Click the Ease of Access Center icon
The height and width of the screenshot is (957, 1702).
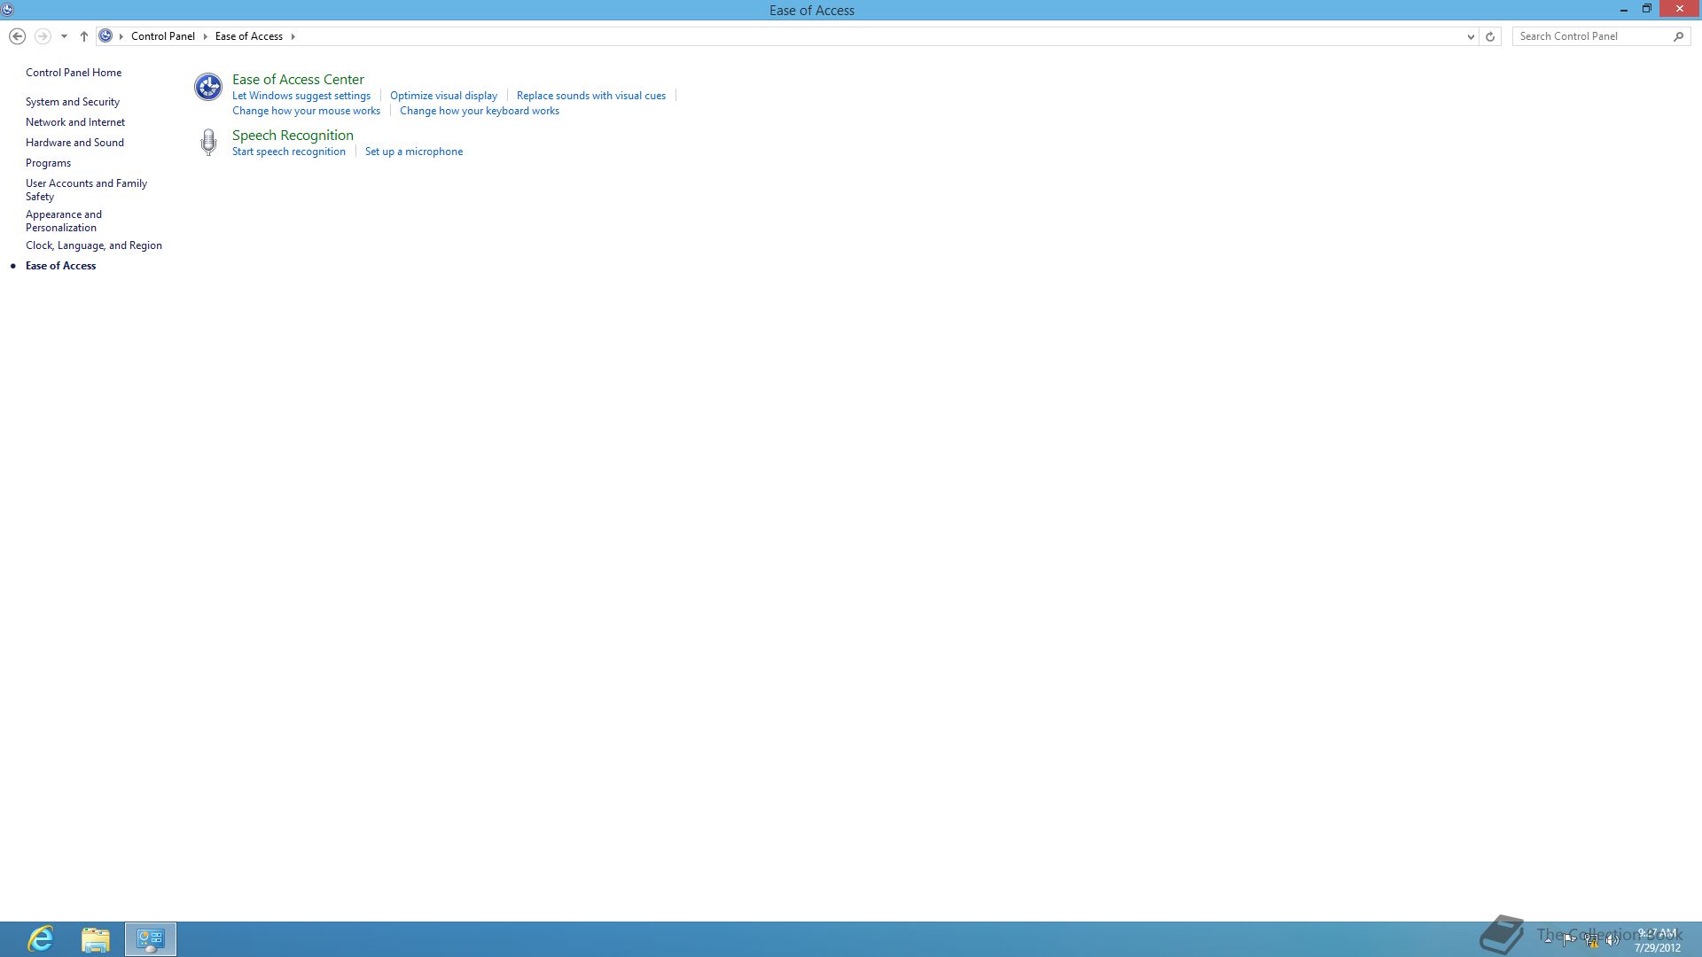[207, 86]
